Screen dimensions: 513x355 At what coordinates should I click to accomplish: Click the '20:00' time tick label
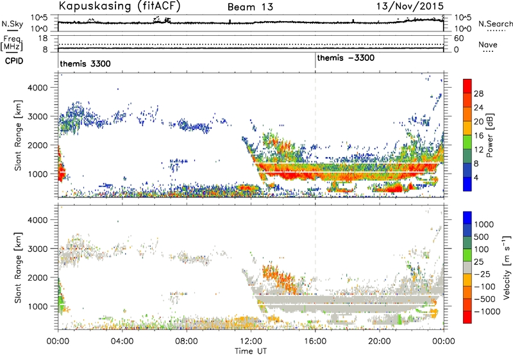(380, 342)
